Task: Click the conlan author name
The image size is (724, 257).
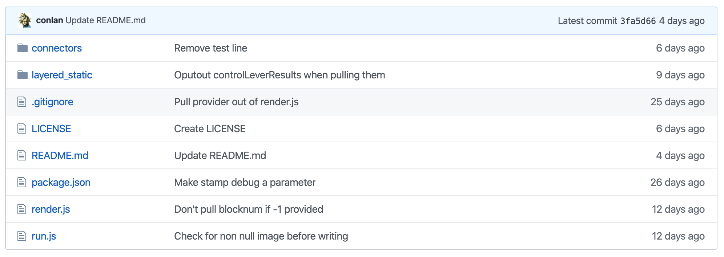Action: point(49,20)
